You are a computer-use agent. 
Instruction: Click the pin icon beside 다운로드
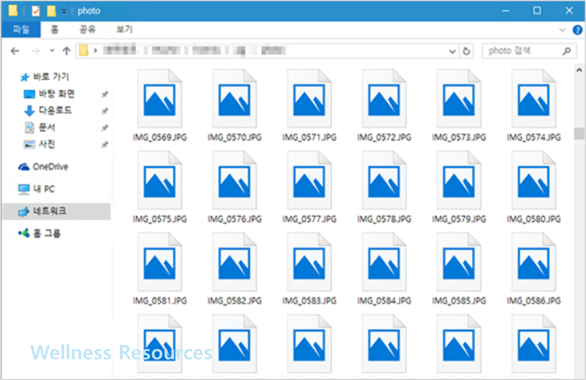[105, 111]
